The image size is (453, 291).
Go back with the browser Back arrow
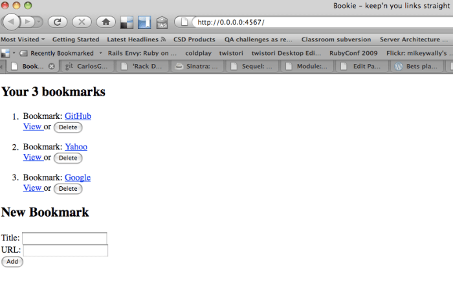[x=11, y=21]
